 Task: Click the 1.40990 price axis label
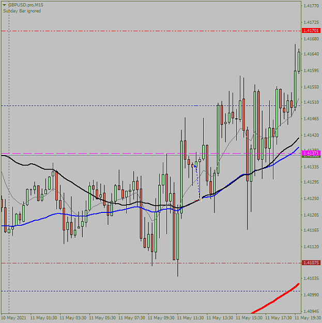coord(311,295)
